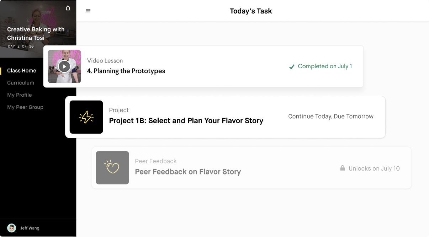
Task: Open the notifications bell
Action: pyautogui.click(x=68, y=8)
